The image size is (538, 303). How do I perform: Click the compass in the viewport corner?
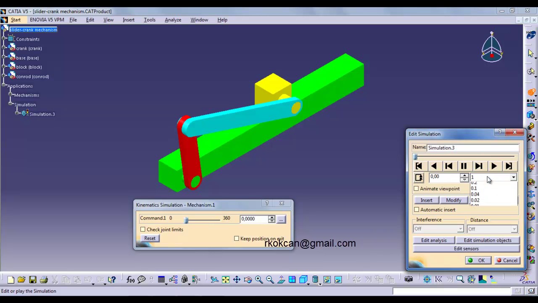(492, 47)
